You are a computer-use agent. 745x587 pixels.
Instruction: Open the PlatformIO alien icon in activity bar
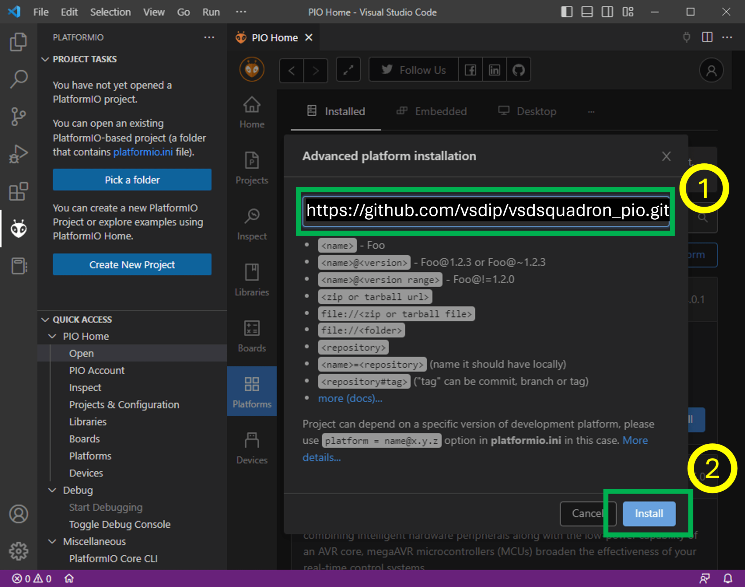coord(18,228)
